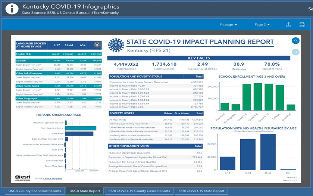Open ESRI COVID-19 County Cases Reports tab
Screen dimensions: 313x196
coord(139,191)
